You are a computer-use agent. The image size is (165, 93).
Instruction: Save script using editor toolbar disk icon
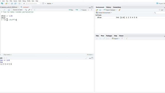[9, 10]
